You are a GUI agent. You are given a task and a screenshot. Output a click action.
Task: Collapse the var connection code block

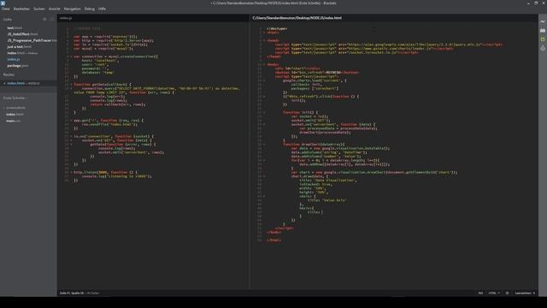(x=71, y=56)
